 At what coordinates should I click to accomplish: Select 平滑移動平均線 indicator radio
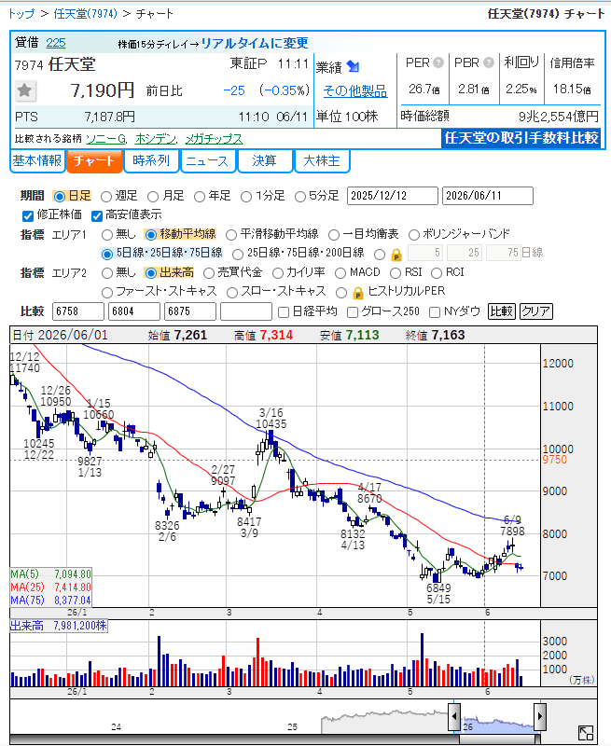click(x=231, y=235)
